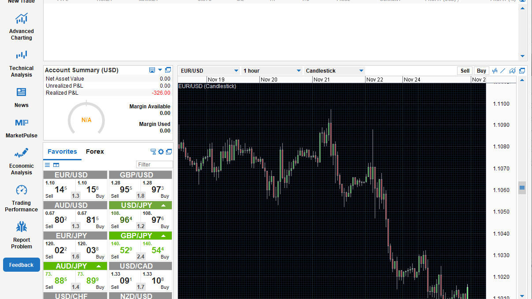Screen dimensions: 532x299
Task: Click the Unrealized P&L row
Action: pos(108,85)
